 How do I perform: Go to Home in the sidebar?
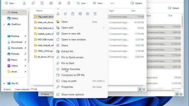tap(14, 12)
